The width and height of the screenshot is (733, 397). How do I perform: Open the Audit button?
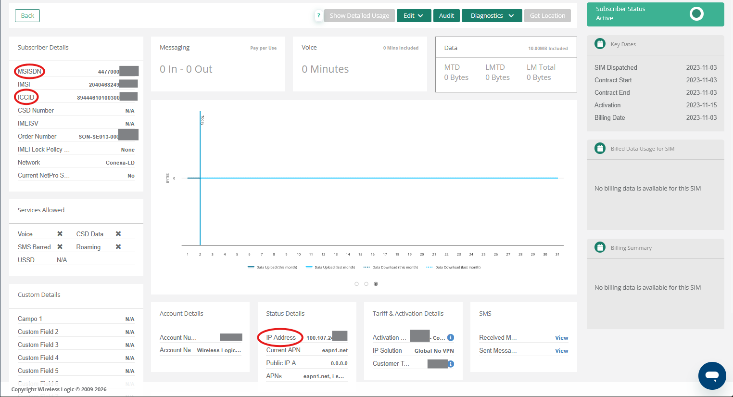(x=446, y=16)
